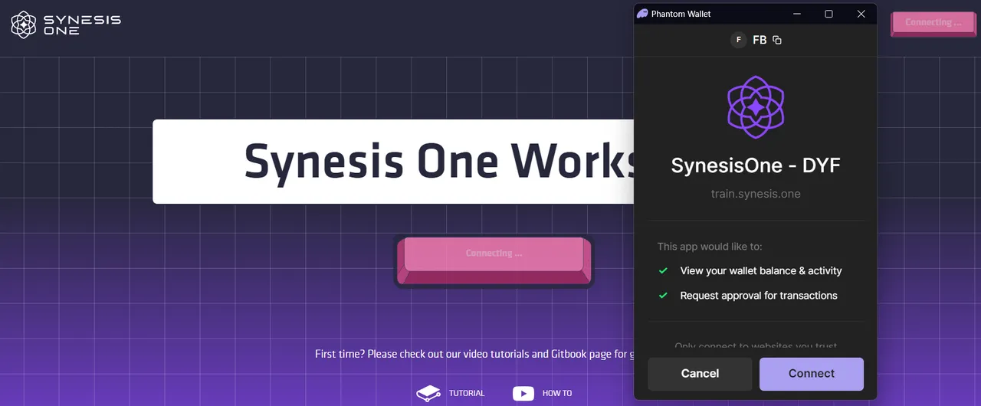The image size is (981, 406).
Task: Click the purple SynesisOne app logo
Action: coord(756,107)
